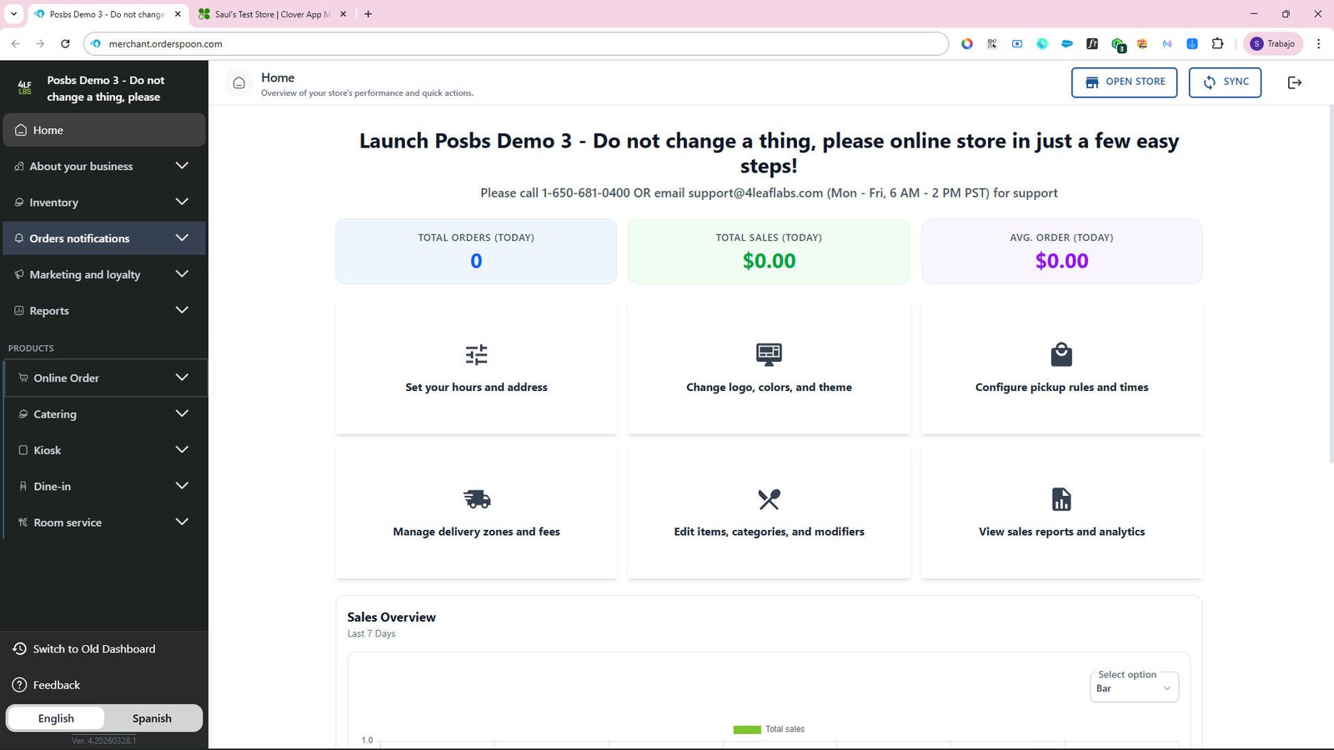Click the shopping bag icon for pickup rules
Image resolution: width=1334 pixels, height=750 pixels.
point(1061,354)
